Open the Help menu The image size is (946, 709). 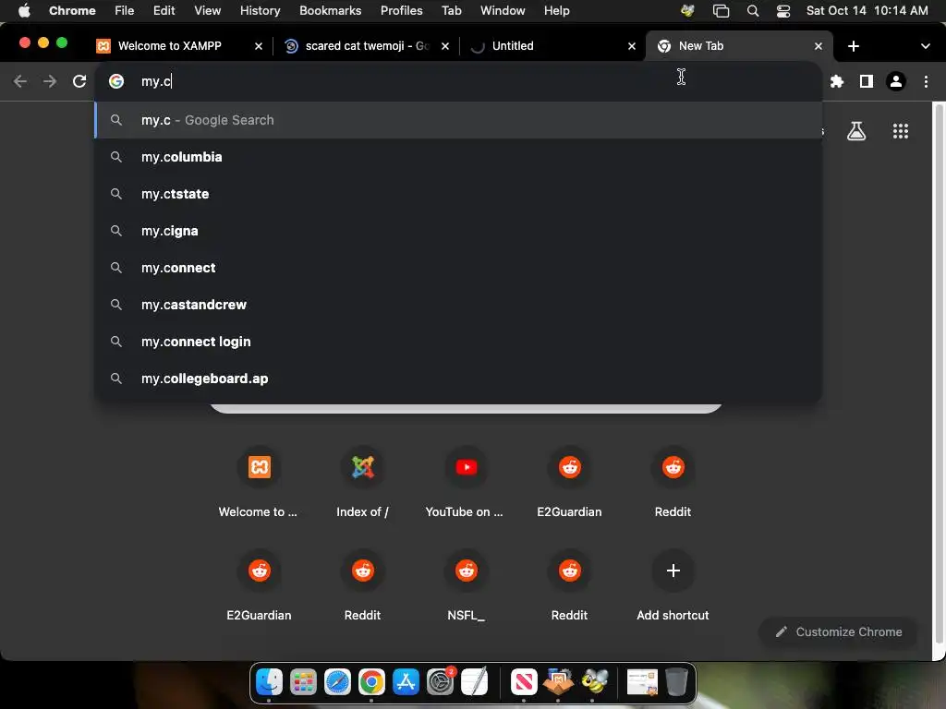tap(556, 11)
